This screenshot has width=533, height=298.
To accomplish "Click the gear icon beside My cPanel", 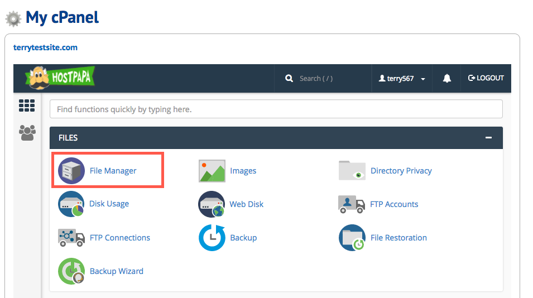I will coord(13,18).
